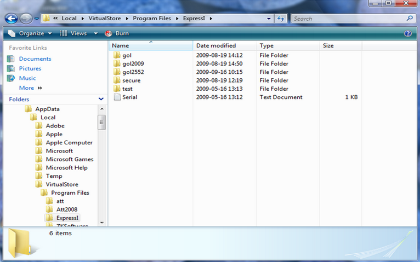Select the test folder icon
The height and width of the screenshot is (262, 420).
pyautogui.click(x=117, y=89)
